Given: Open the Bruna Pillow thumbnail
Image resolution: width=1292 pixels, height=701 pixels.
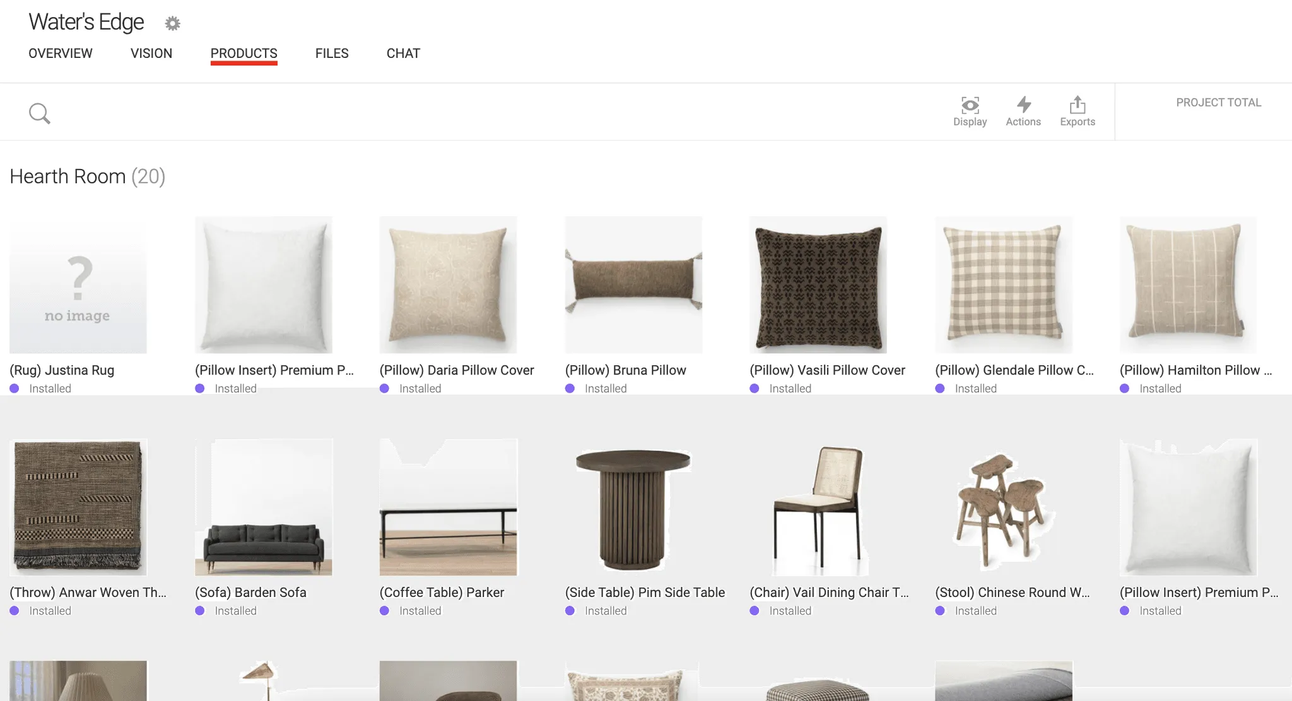Looking at the screenshot, I should coord(633,285).
